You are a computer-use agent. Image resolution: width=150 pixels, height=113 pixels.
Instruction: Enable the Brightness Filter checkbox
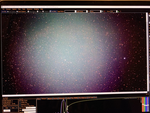point(20,104)
